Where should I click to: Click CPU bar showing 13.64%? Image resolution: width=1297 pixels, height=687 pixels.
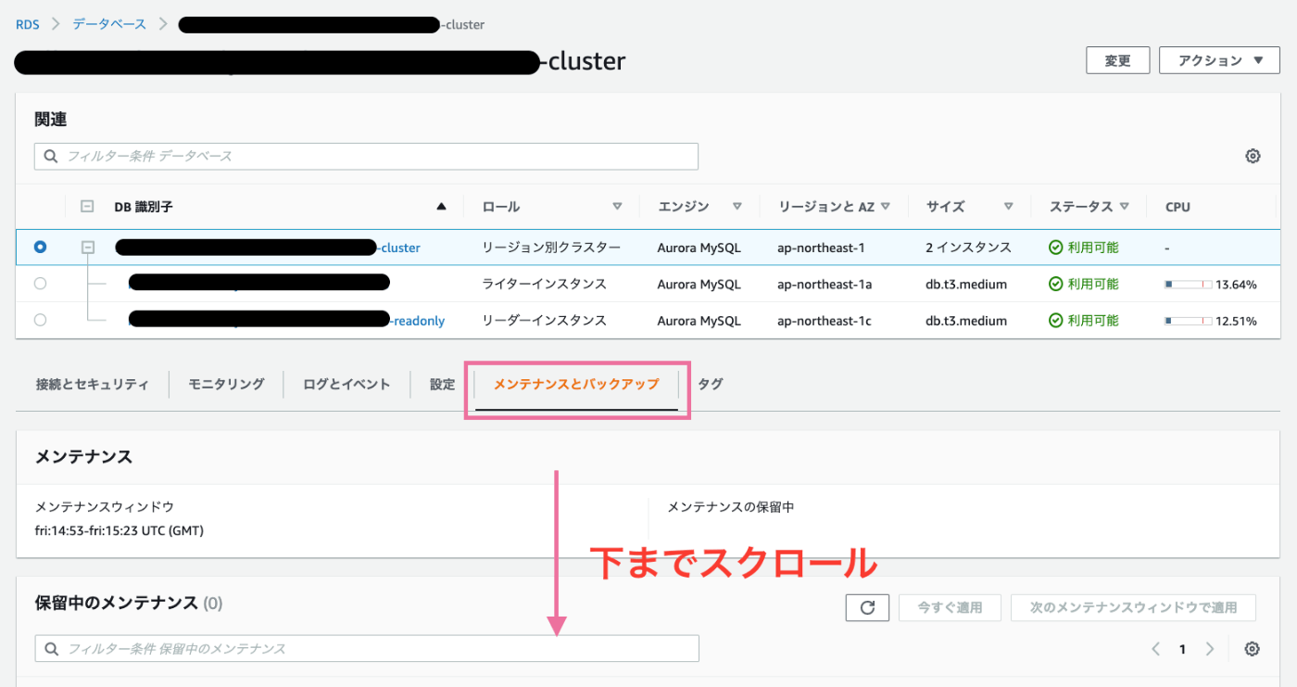[x=1190, y=285]
